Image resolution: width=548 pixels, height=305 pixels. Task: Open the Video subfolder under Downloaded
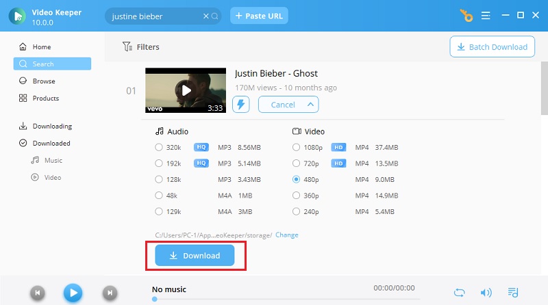tap(52, 177)
